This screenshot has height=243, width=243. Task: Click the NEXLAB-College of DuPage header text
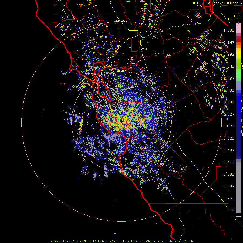(x=218, y=3)
